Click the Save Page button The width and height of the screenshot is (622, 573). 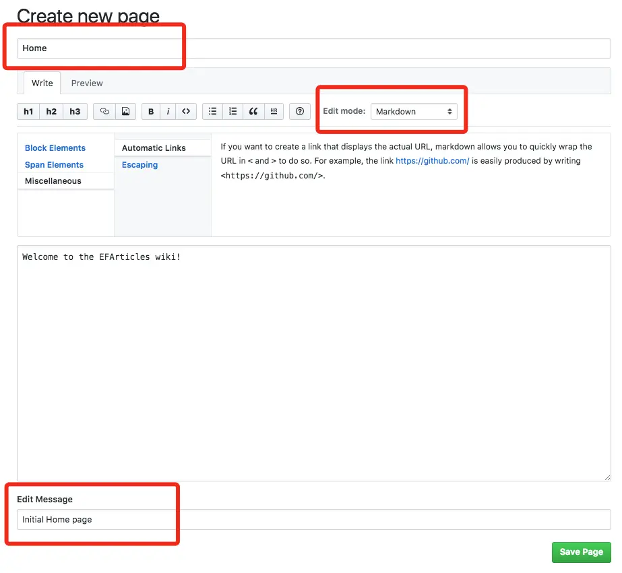click(581, 552)
